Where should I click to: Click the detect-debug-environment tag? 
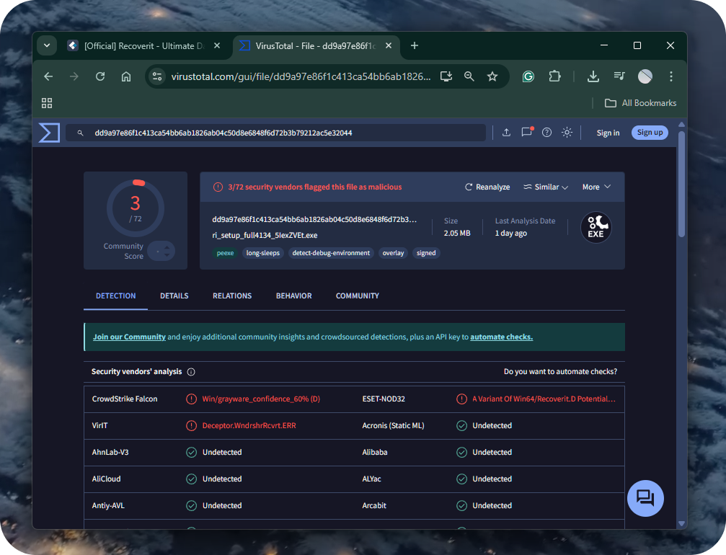pyautogui.click(x=331, y=253)
